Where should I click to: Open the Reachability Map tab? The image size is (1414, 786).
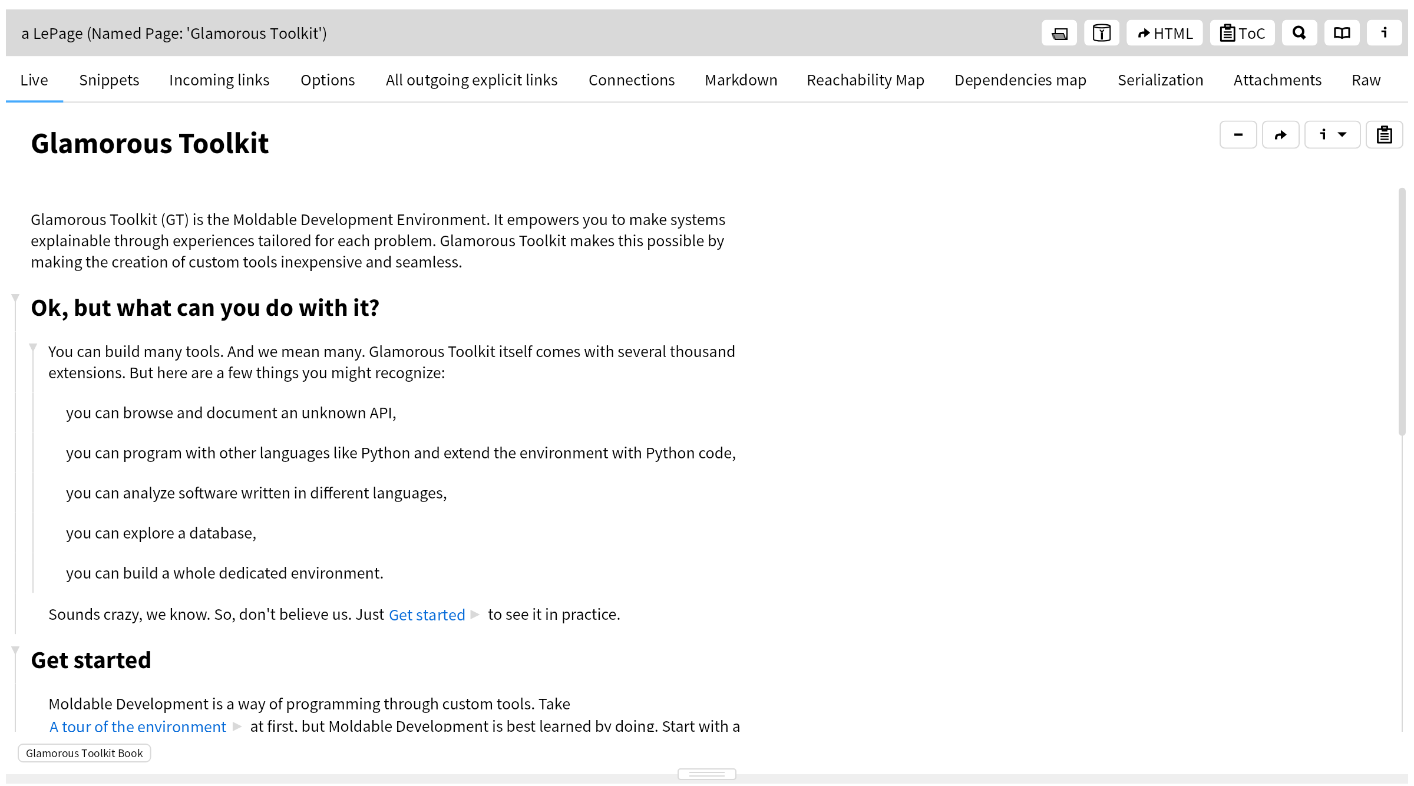pos(865,80)
